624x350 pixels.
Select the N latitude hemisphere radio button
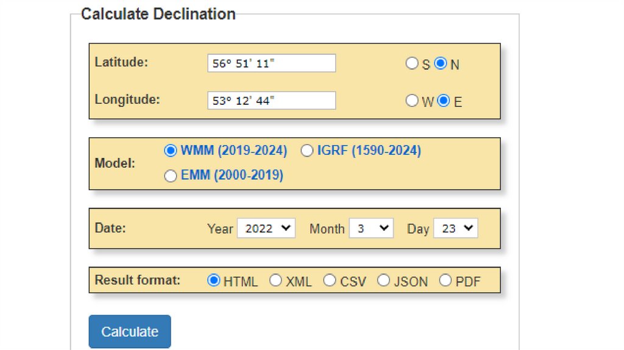coord(441,63)
